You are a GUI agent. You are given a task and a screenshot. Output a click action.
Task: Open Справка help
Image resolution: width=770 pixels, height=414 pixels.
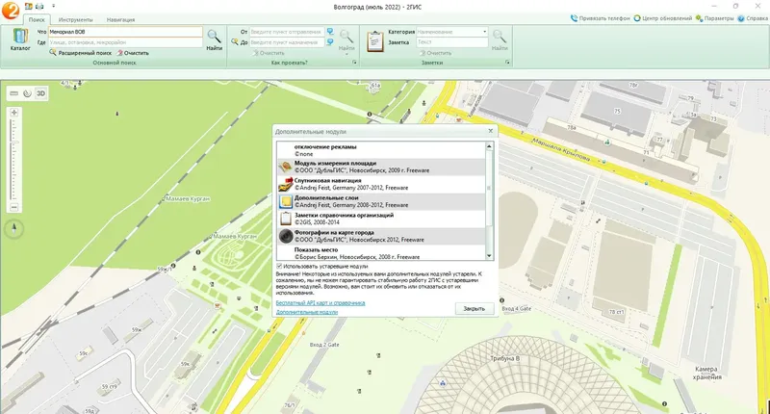tap(753, 18)
